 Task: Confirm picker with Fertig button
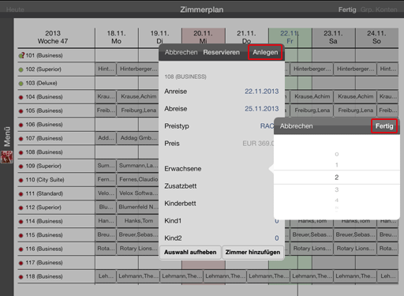tap(384, 126)
